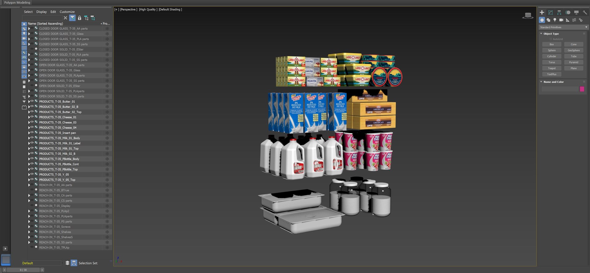Click the Cylinder primitive button
The image size is (590, 273).
552,56
